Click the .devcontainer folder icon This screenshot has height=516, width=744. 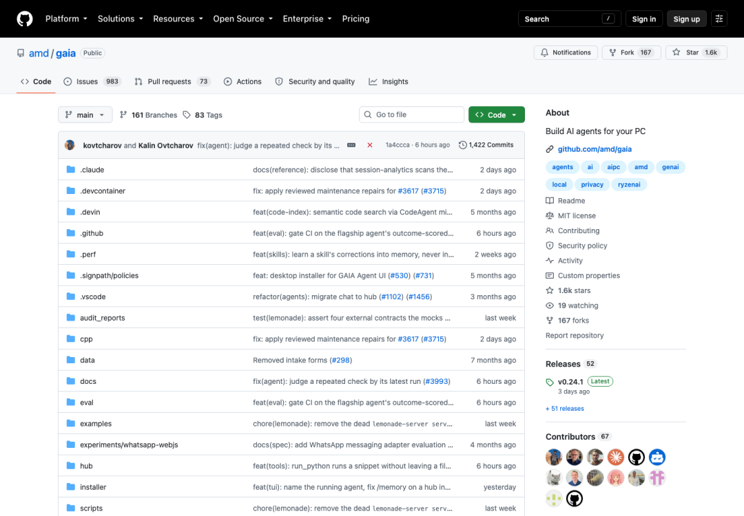[x=71, y=191]
